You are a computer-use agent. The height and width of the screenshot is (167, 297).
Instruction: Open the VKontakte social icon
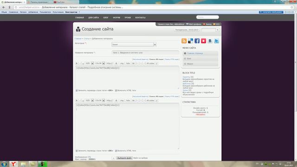210,41
